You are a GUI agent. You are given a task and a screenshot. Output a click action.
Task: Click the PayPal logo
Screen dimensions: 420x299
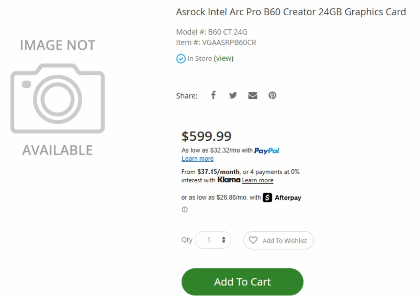tap(267, 151)
